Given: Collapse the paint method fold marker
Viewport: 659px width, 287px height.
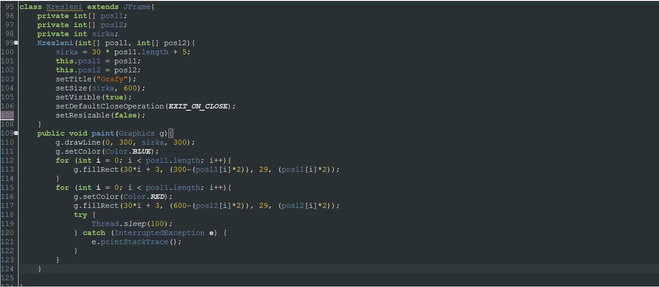Looking at the screenshot, I should (x=16, y=133).
